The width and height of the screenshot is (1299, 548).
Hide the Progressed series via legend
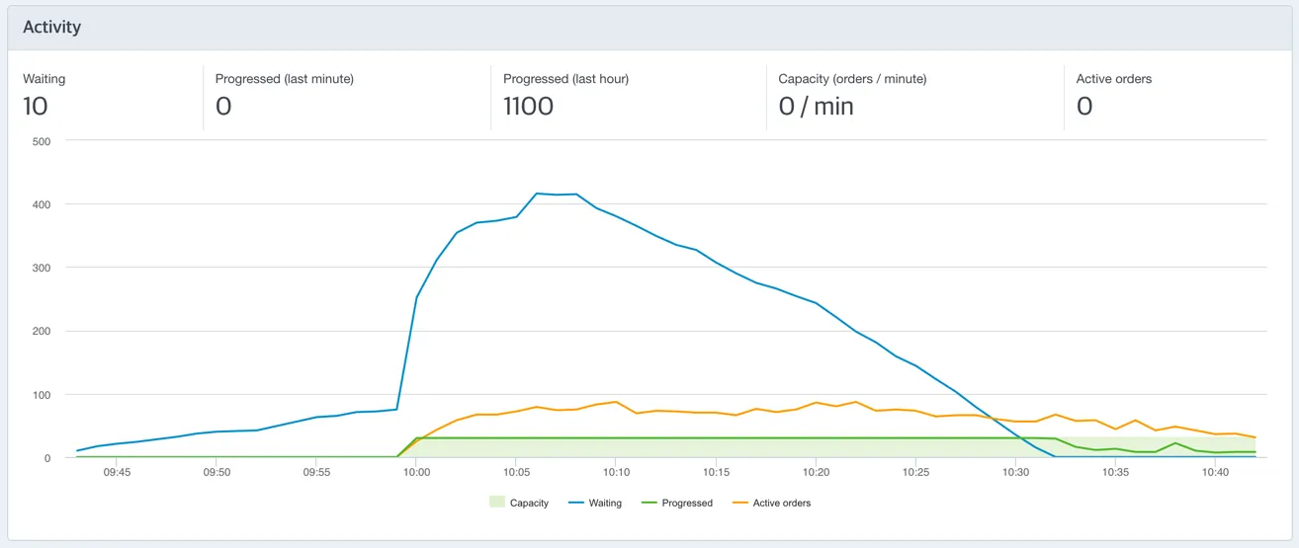tap(676, 503)
